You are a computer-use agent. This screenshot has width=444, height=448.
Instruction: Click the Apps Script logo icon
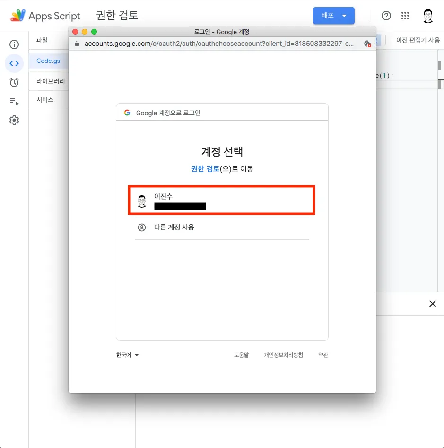point(17,16)
